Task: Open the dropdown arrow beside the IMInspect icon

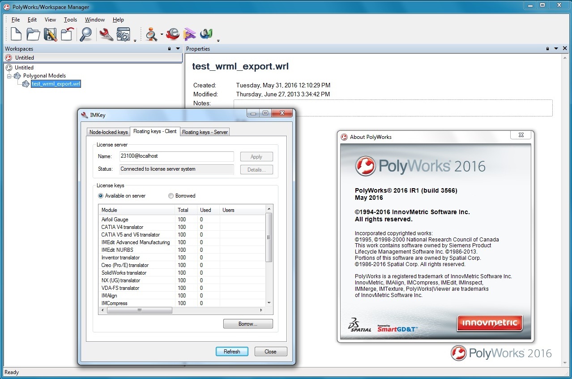Action: pos(162,35)
